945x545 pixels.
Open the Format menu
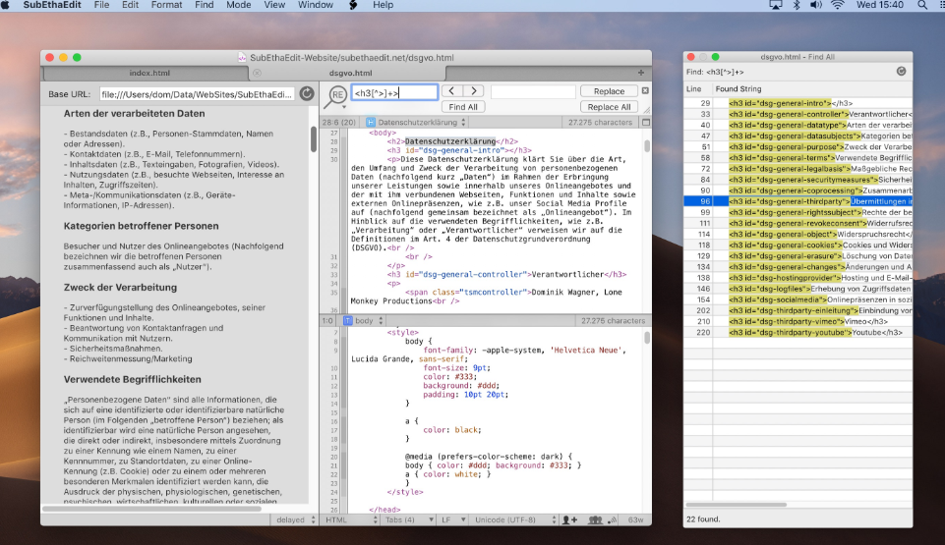(x=166, y=6)
